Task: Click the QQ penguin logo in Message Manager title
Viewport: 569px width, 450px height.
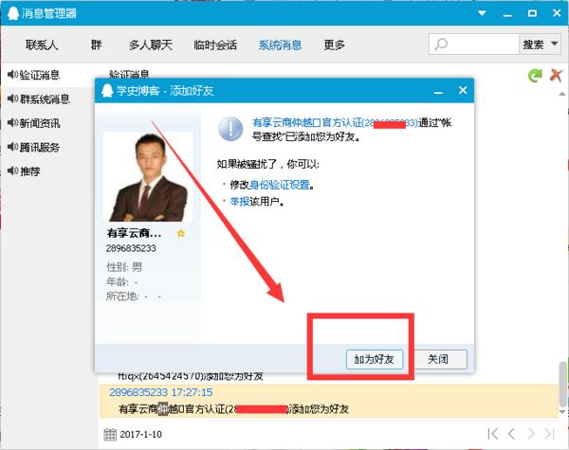Action: pos(12,13)
